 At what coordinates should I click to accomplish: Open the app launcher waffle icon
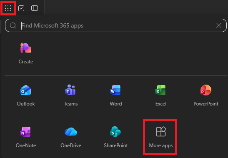click(x=8, y=8)
